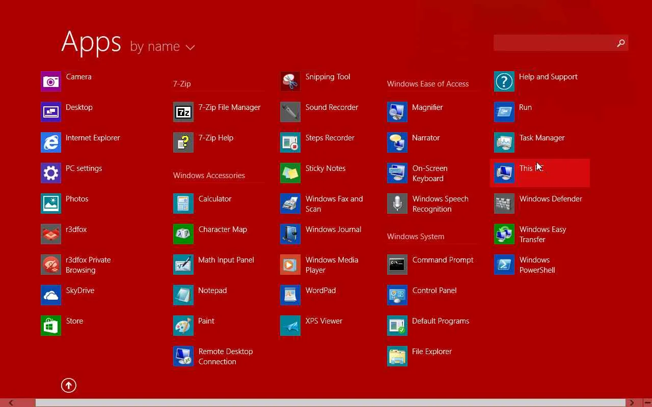Start the r3dfox browser icon

point(51,234)
